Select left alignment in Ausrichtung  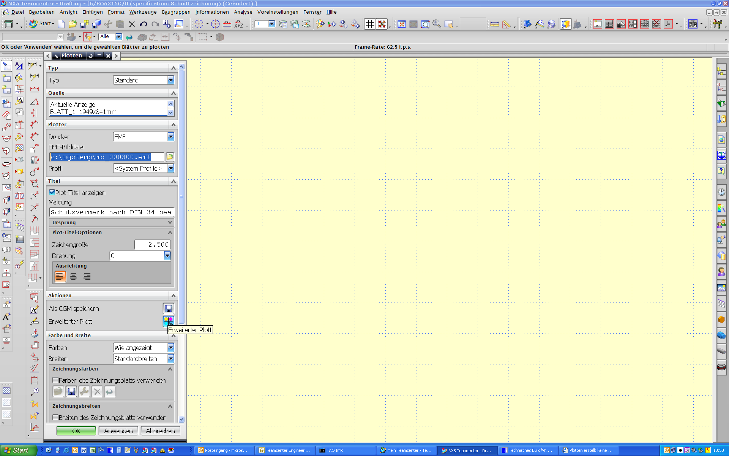pos(60,276)
